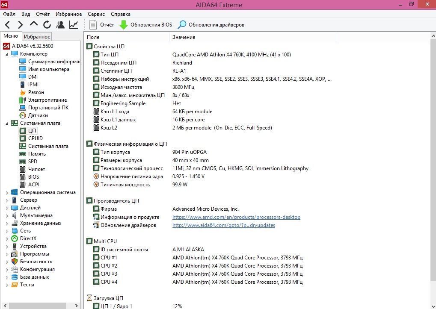436x309 pixels.
Task: Open the Вид menu
Action: coord(26,14)
